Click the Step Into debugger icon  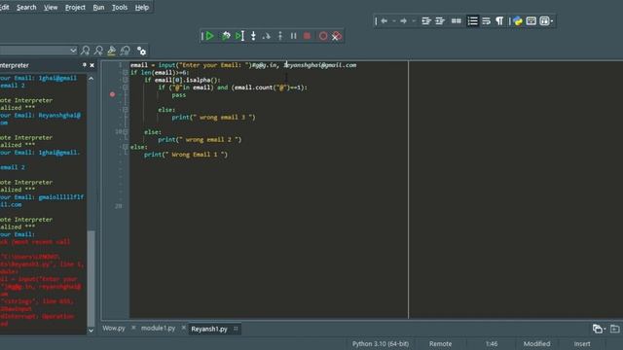(253, 36)
